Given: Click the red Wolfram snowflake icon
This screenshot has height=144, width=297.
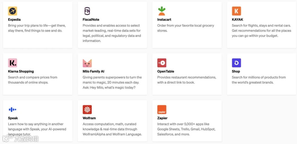Looking at the screenshot, I should pyautogui.click(x=87, y=110).
